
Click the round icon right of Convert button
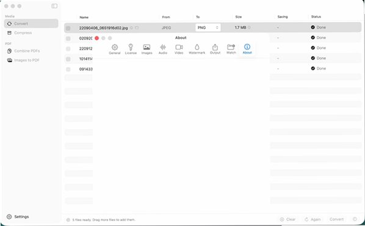coord(355,219)
